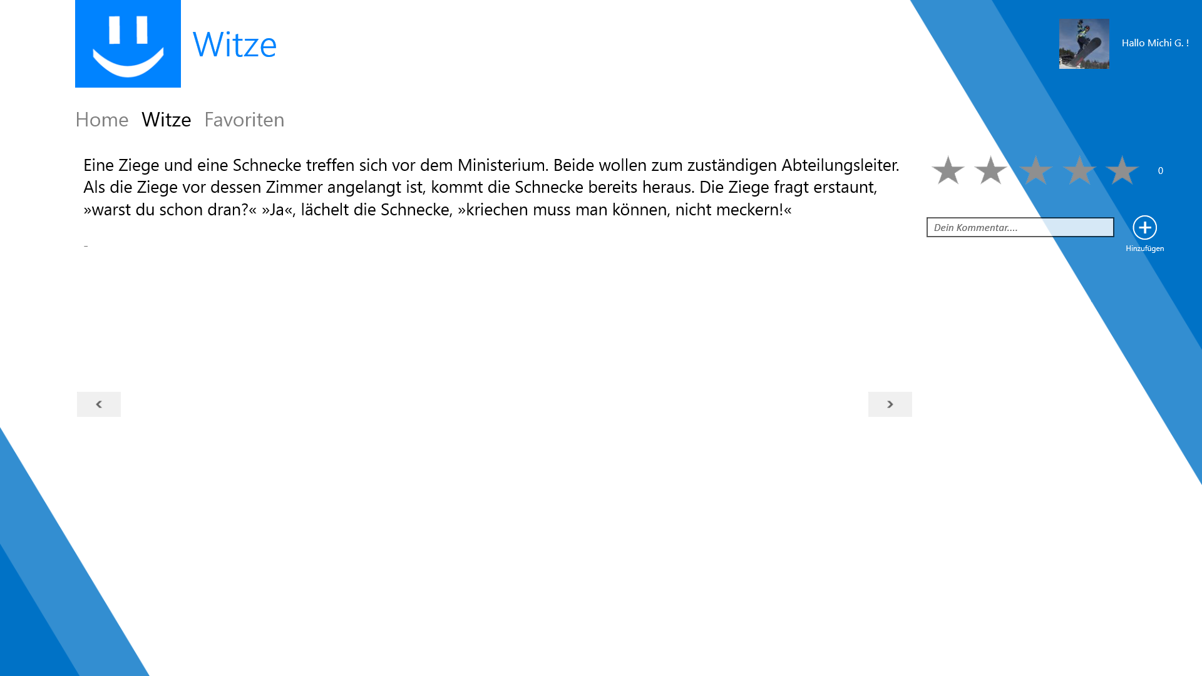This screenshot has height=676, width=1202.
Task: Click the small dash below the joke
Action: click(86, 246)
